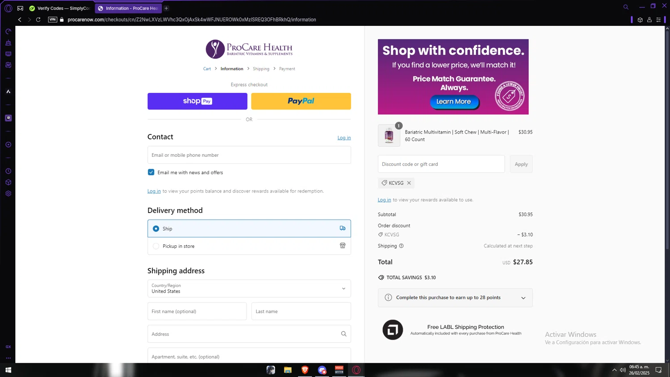670x377 pixels.
Task: Open tab search magnifier icon
Action: 626,7
